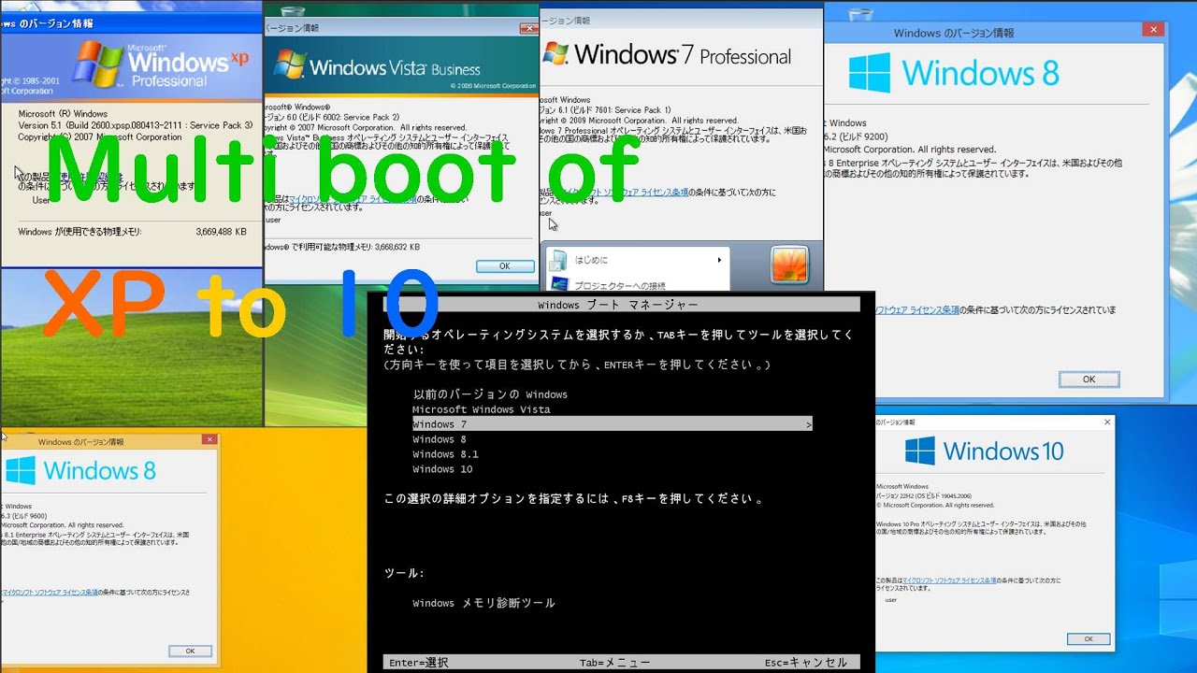Viewport: 1197px width, 673px height.
Task: Click the Windows 7 arrow at row end
Action: 808,424
